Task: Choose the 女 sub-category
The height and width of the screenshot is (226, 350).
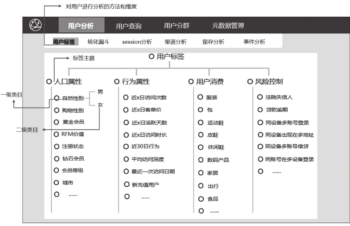Action: 100,105
